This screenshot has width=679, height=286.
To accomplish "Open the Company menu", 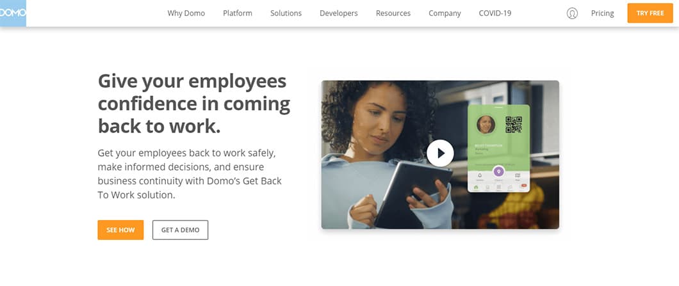I will [445, 13].
